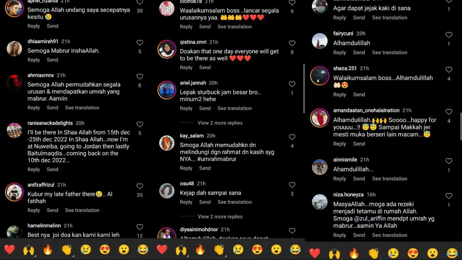Like anifzaffrizul's comment about late father
Screen dimensions: 462x260
coord(140,186)
